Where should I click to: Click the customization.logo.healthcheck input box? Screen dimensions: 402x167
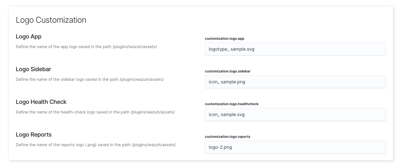tap(295, 114)
